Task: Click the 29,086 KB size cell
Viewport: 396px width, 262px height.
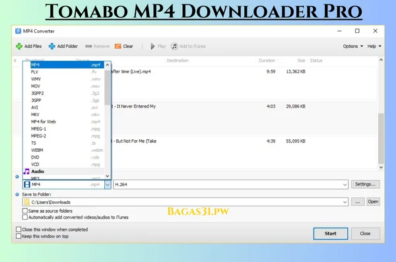Action: (x=296, y=106)
